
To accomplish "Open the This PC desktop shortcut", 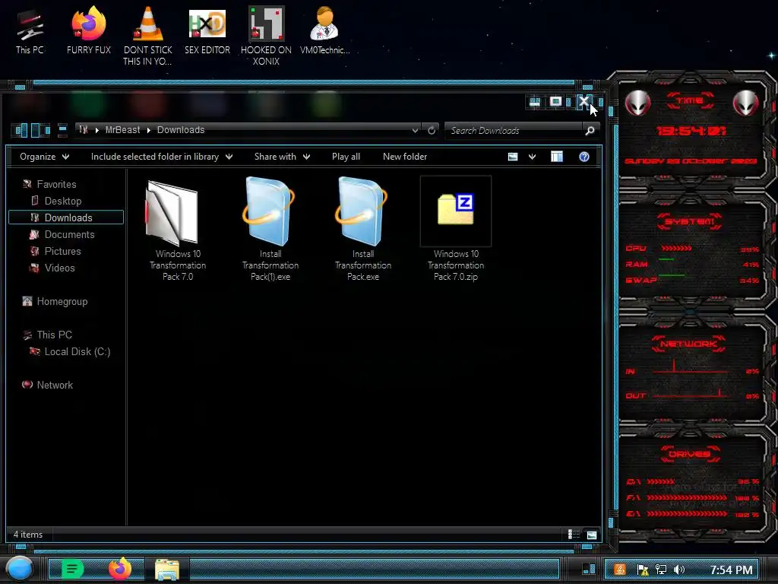I will coord(30,30).
